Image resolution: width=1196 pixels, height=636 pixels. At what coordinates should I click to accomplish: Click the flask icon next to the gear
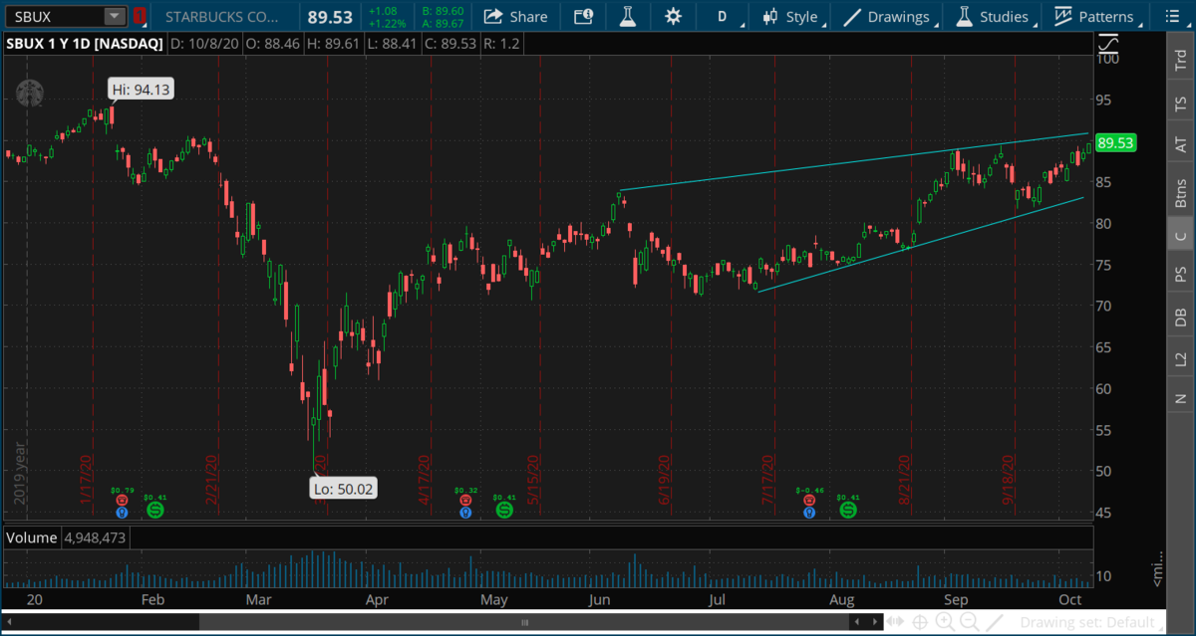click(x=627, y=16)
